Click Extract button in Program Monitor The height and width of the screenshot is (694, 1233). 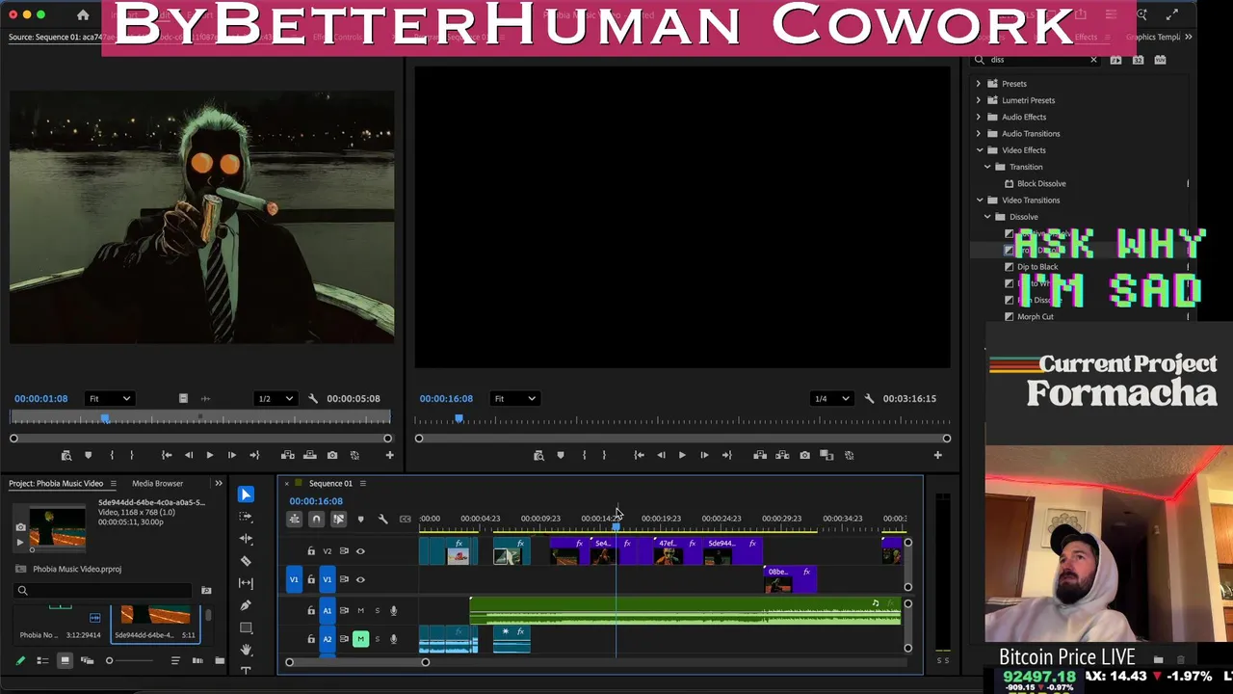782,455
